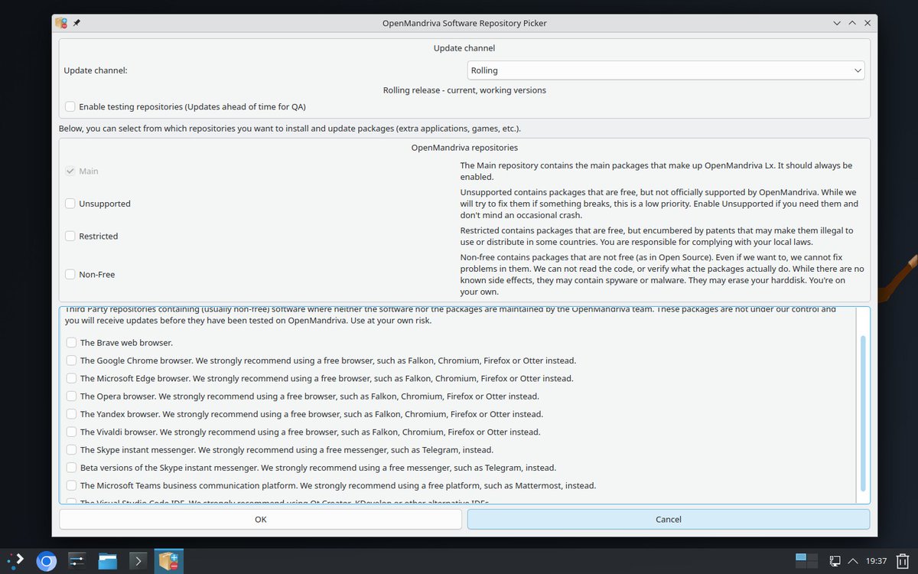Open the network connections tray icon
This screenshot has height=574, width=918.
point(835,562)
